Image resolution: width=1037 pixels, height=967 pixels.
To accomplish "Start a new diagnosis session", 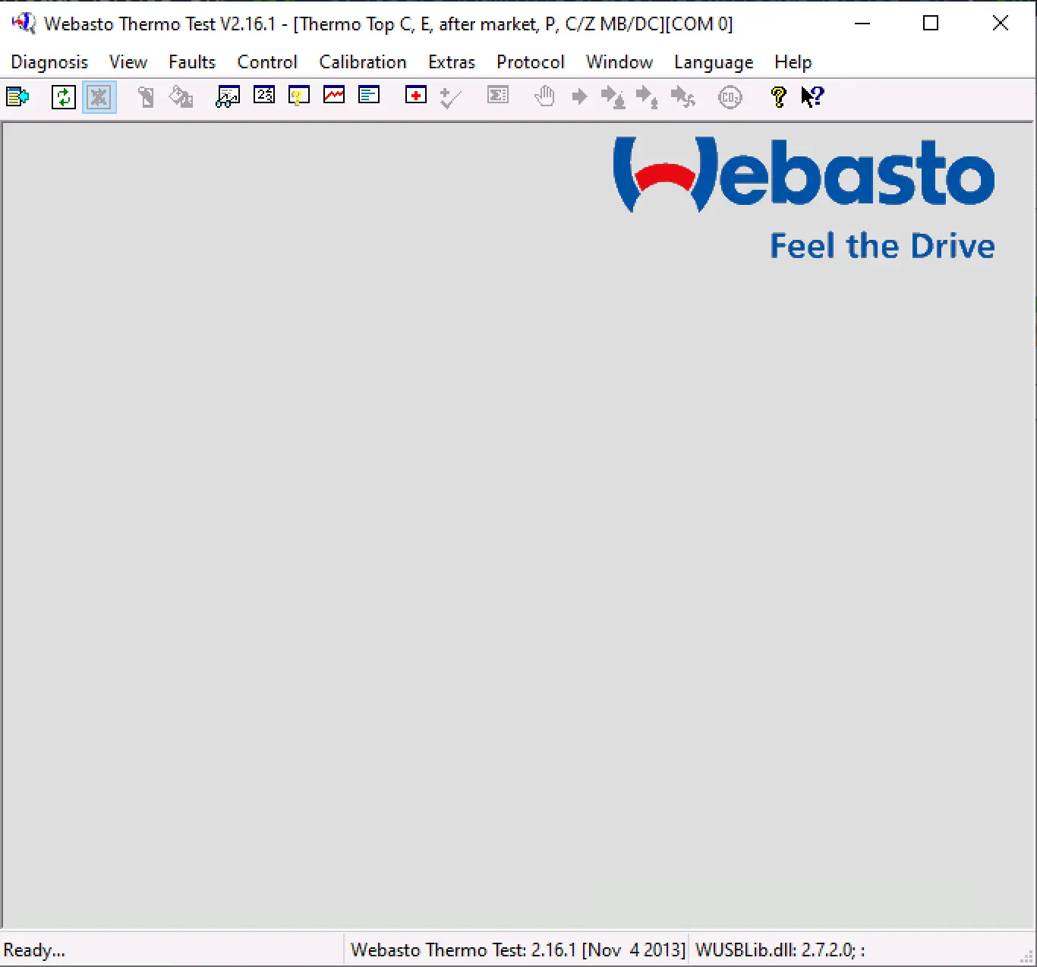I will click(17, 96).
